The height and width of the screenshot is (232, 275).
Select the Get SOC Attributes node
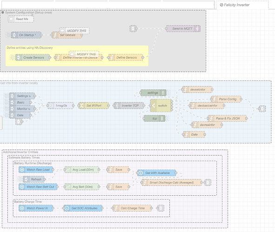coord(83,208)
